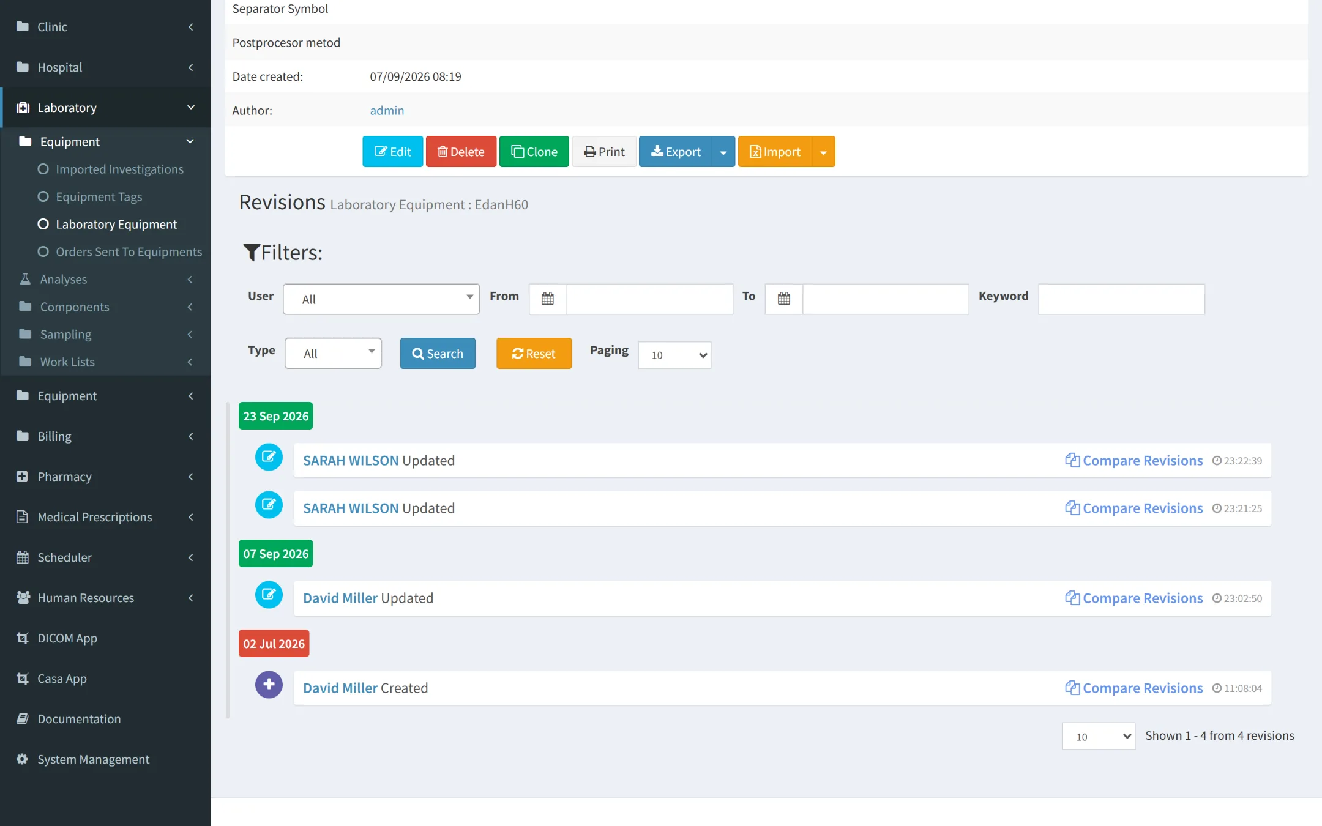Click the Export button

pyautogui.click(x=676, y=151)
